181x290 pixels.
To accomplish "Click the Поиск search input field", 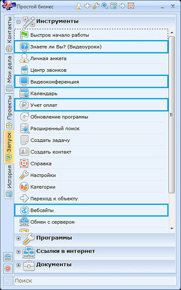I will 95,281.
